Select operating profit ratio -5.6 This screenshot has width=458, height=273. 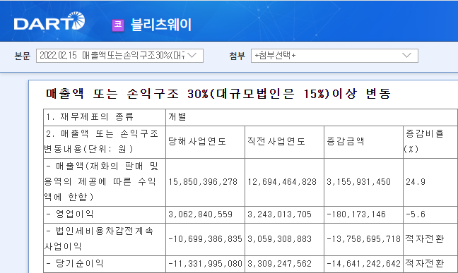(416, 214)
